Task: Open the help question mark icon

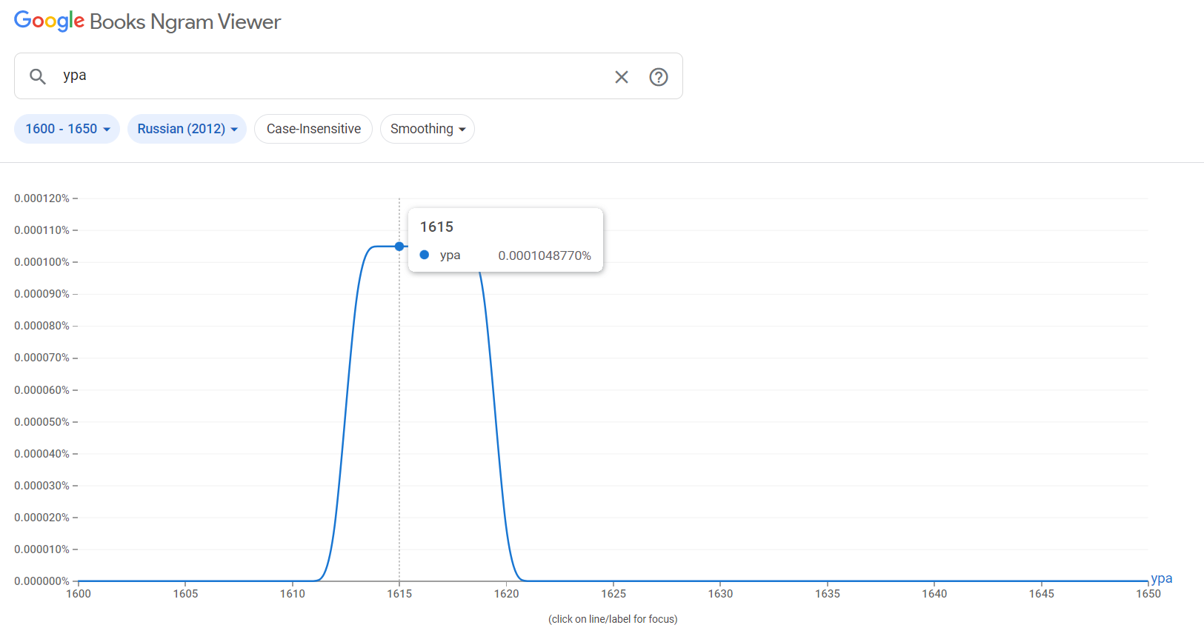Action: (x=659, y=77)
